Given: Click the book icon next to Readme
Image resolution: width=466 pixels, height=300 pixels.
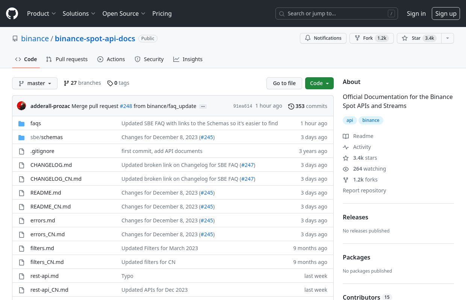Looking at the screenshot, I should tap(346, 136).
